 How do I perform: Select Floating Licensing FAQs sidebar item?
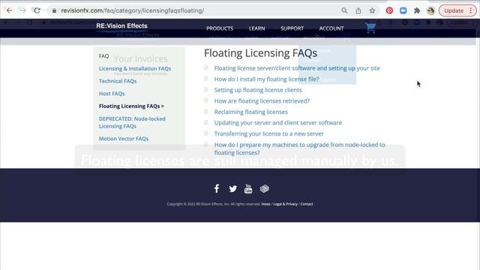tap(131, 106)
